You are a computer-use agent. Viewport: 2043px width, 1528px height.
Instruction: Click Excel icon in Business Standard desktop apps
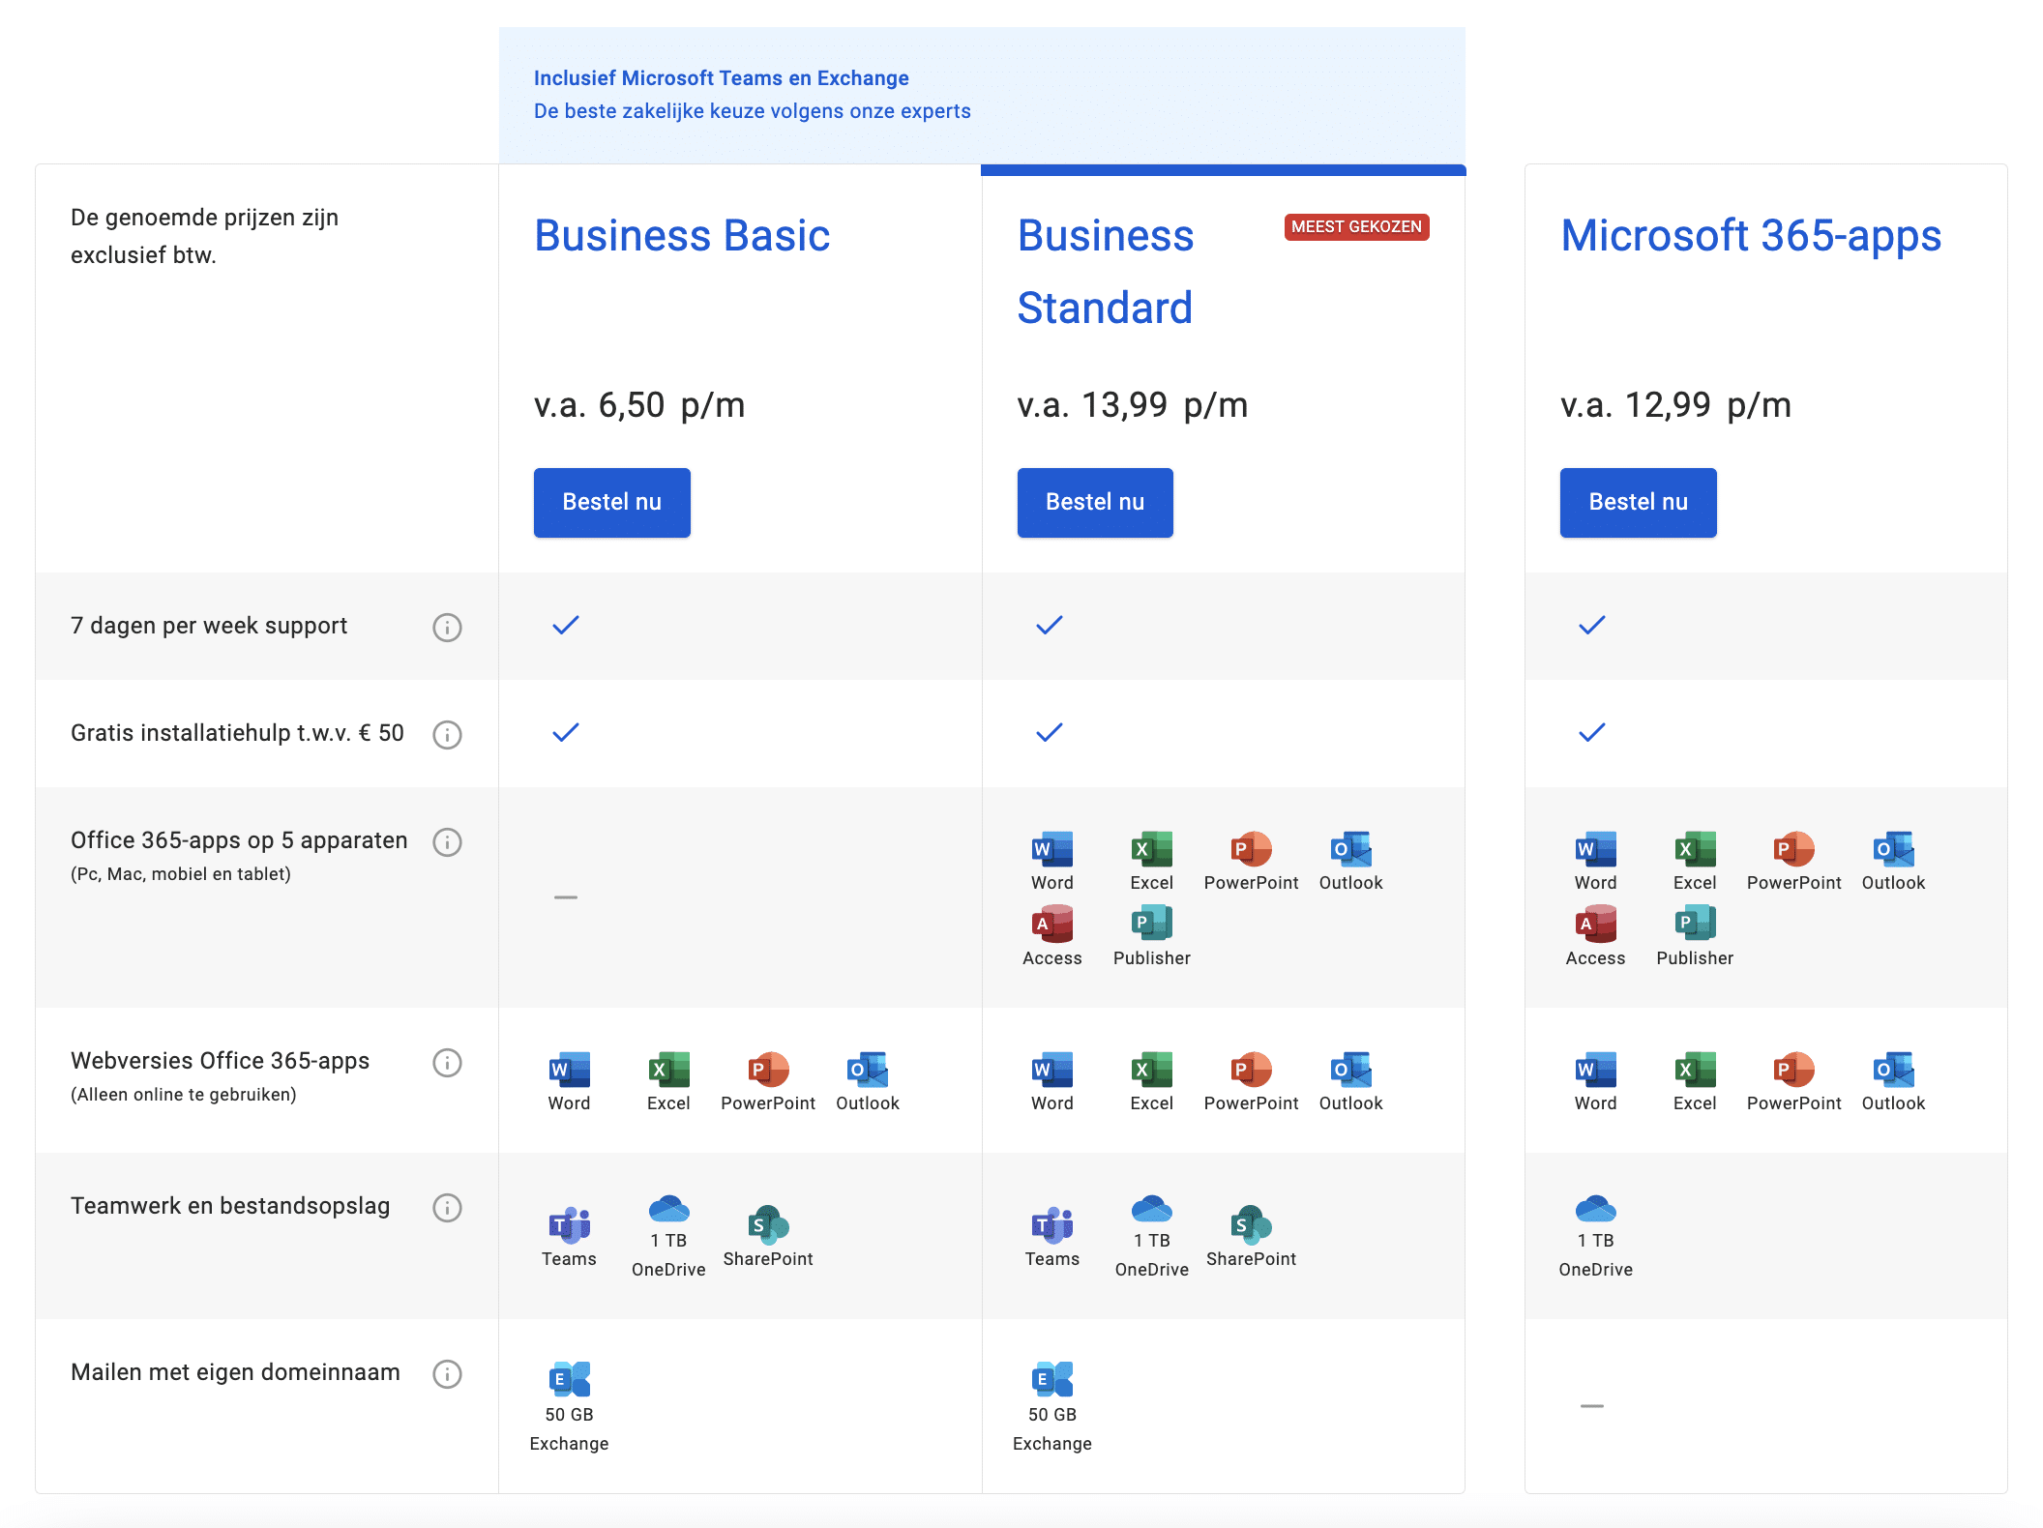coord(1152,849)
